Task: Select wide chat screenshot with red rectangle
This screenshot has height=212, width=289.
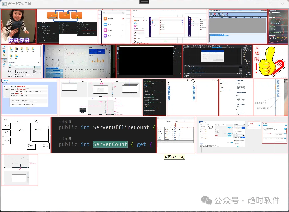Action: pos(169,27)
